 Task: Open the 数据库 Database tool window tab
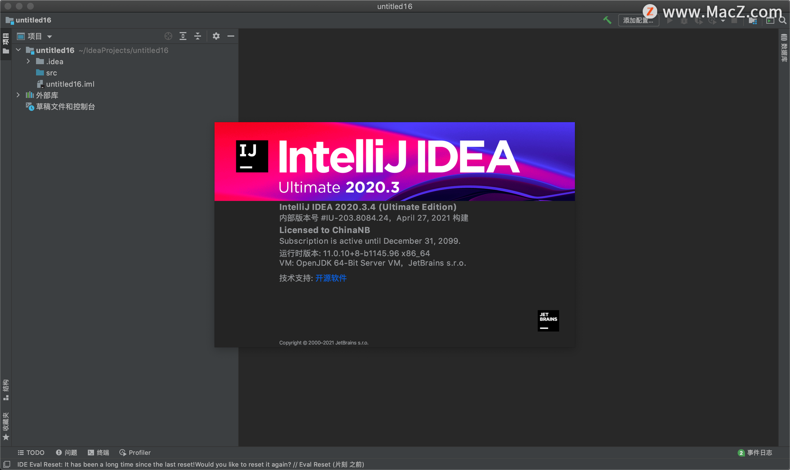[x=784, y=48]
